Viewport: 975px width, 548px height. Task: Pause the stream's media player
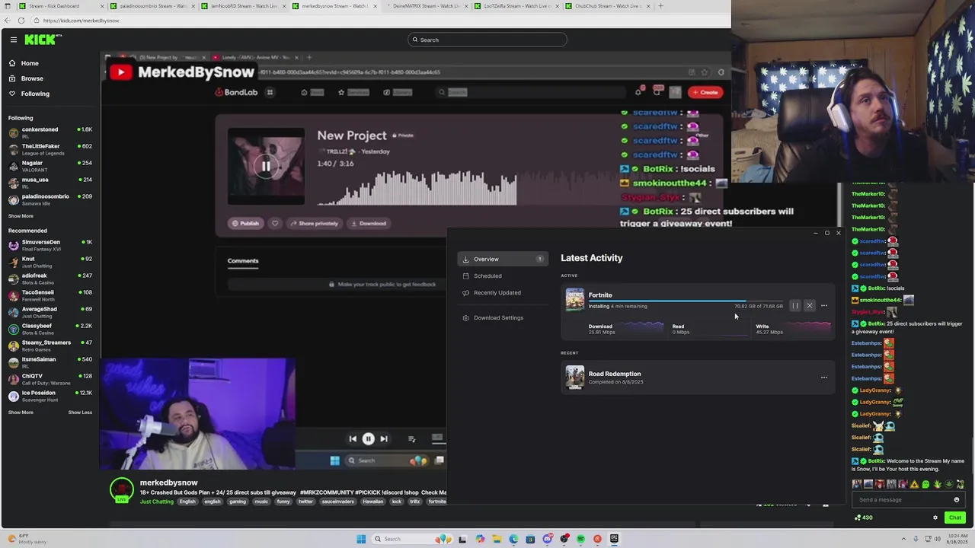click(368, 438)
